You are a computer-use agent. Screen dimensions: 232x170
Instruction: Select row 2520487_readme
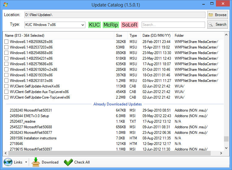(x=113, y=121)
